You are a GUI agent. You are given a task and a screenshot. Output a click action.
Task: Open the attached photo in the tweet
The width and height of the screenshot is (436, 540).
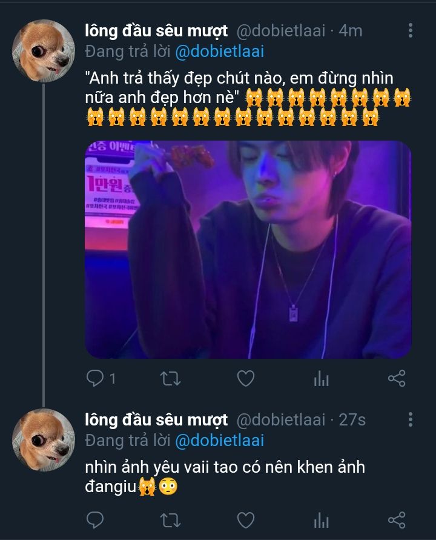[248, 249]
